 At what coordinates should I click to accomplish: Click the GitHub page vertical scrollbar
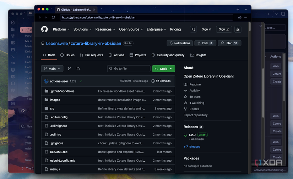pyautogui.click(x=250, y=27)
